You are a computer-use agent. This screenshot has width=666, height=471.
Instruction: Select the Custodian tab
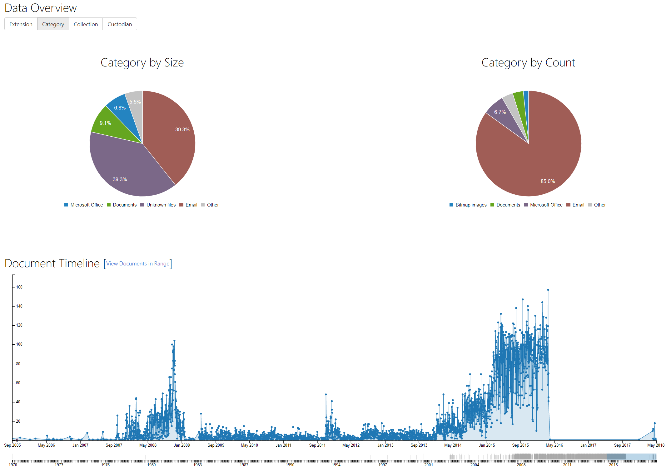tap(120, 24)
